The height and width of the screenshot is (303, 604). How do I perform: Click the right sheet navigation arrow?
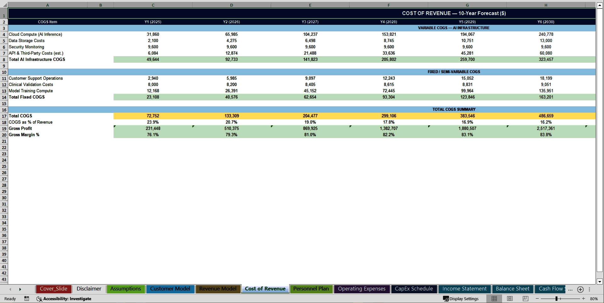point(20,289)
